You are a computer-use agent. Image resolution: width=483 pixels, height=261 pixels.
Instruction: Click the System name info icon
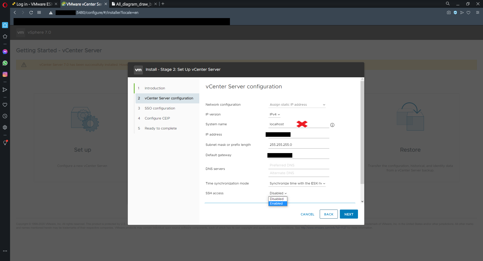[332, 125]
